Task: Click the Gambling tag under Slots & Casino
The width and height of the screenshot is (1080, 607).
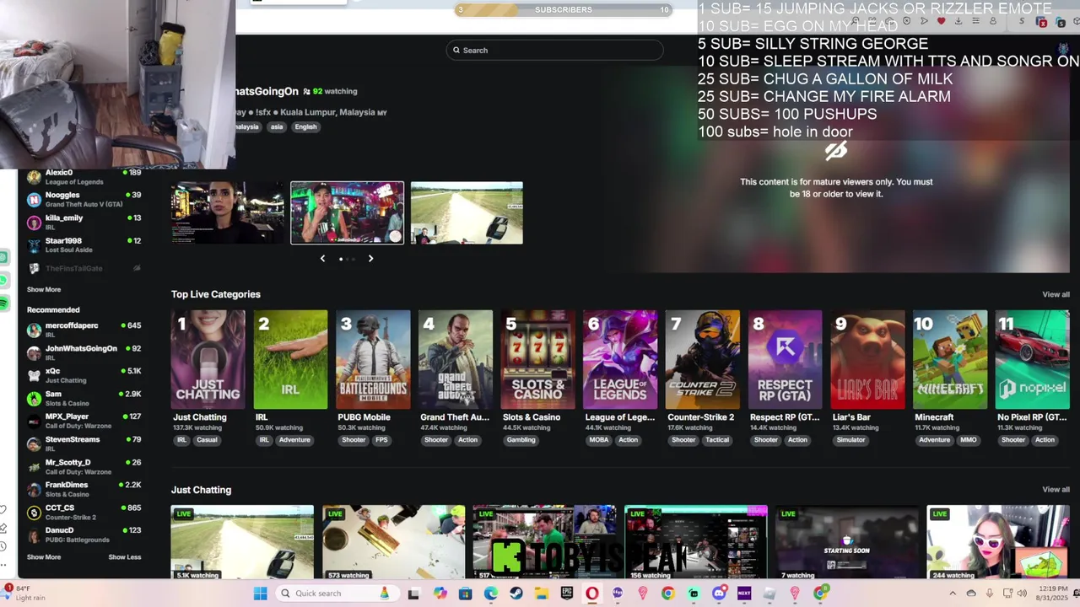Action: click(521, 440)
